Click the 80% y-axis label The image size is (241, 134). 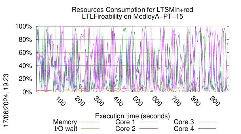pos(25,40)
